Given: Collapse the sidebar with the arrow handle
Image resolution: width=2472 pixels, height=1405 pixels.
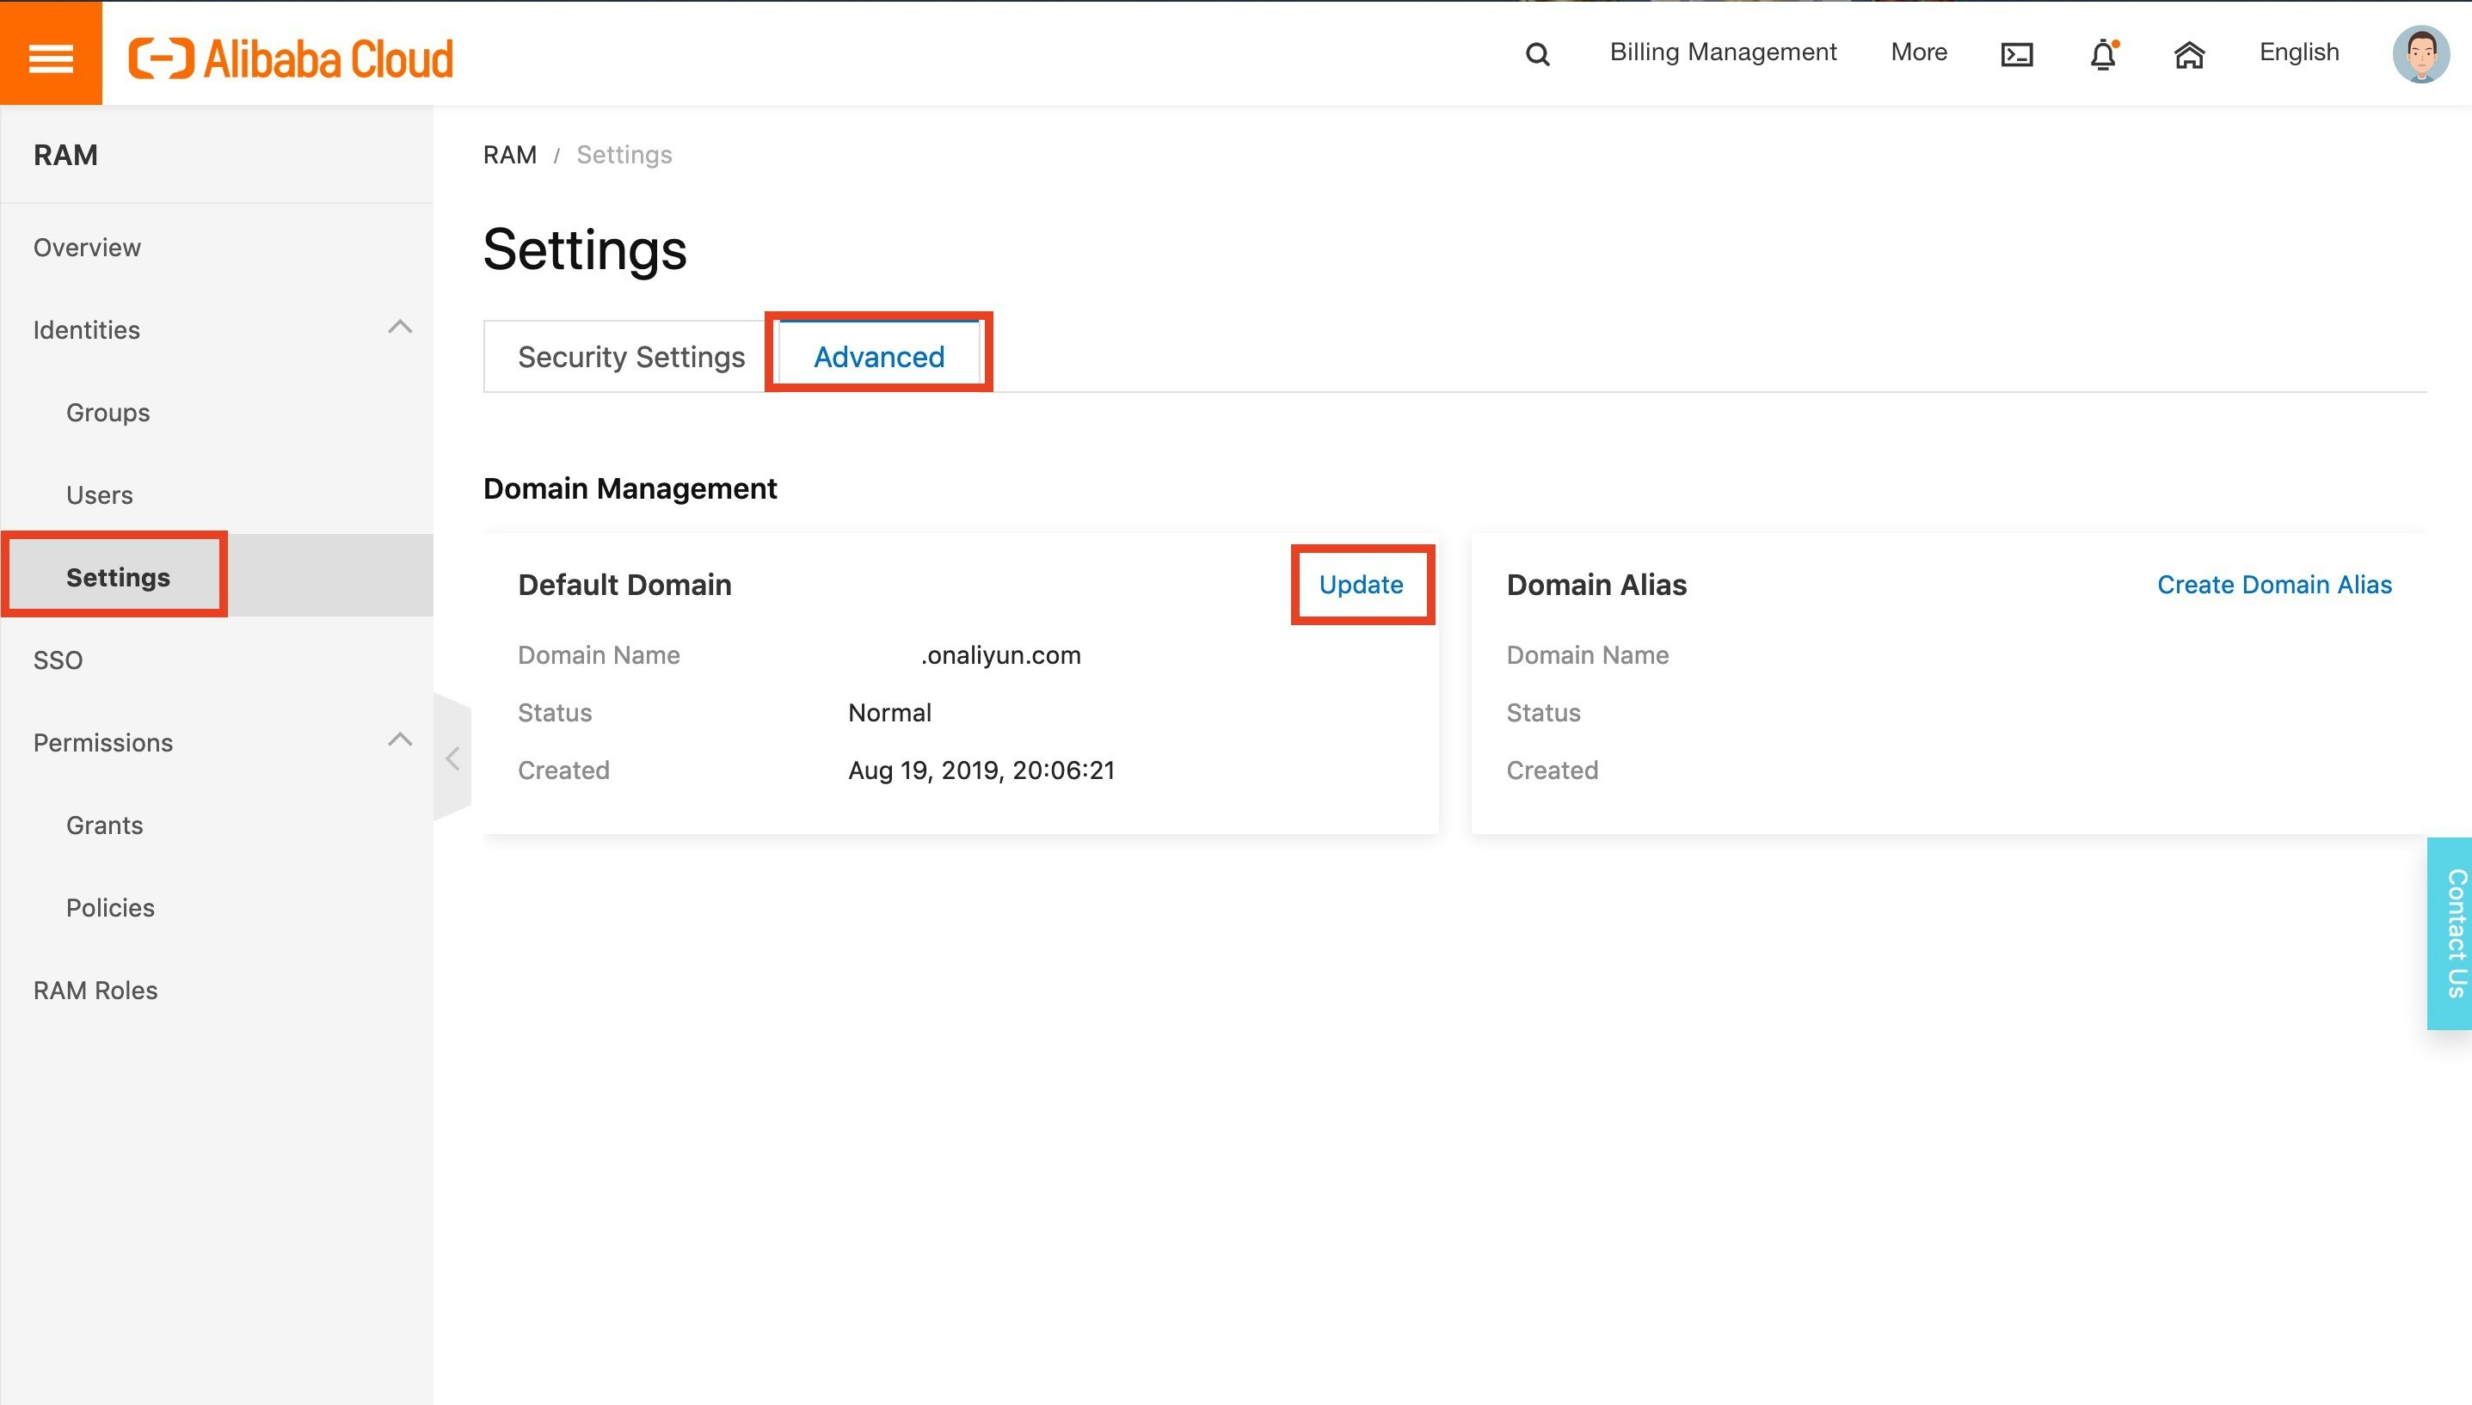Looking at the screenshot, I should 452,758.
